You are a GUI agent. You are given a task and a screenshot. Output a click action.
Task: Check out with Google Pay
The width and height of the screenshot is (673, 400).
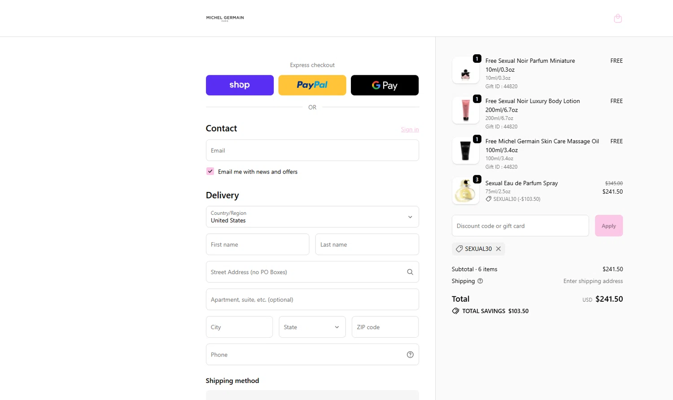[385, 85]
